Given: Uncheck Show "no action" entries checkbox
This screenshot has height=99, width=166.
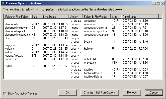Looking at the screenshot, I should [x=5, y=94].
